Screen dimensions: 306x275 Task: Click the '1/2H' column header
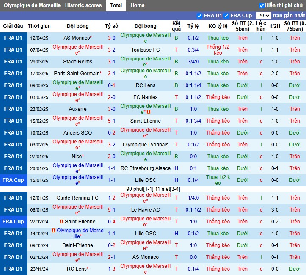[275, 26]
